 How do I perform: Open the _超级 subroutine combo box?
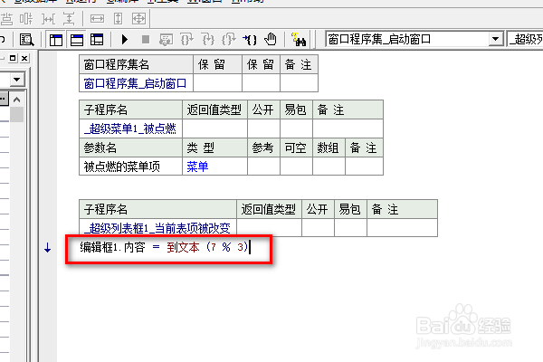pyautogui.click(x=525, y=39)
